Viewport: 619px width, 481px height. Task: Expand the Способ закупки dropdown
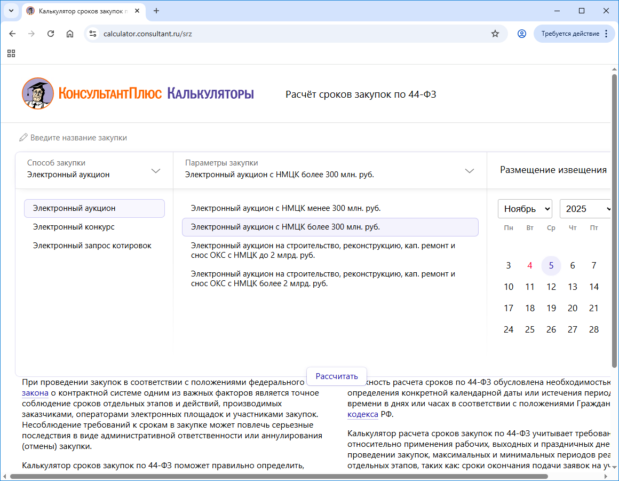point(156,171)
